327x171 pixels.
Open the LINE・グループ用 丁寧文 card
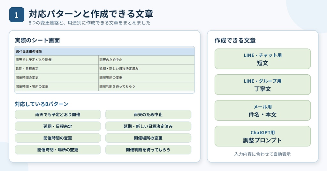point(263,85)
